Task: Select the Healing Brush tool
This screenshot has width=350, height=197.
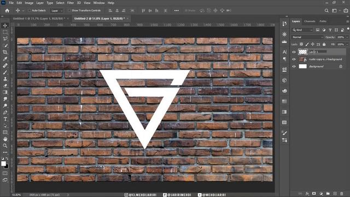Action: click(5, 66)
